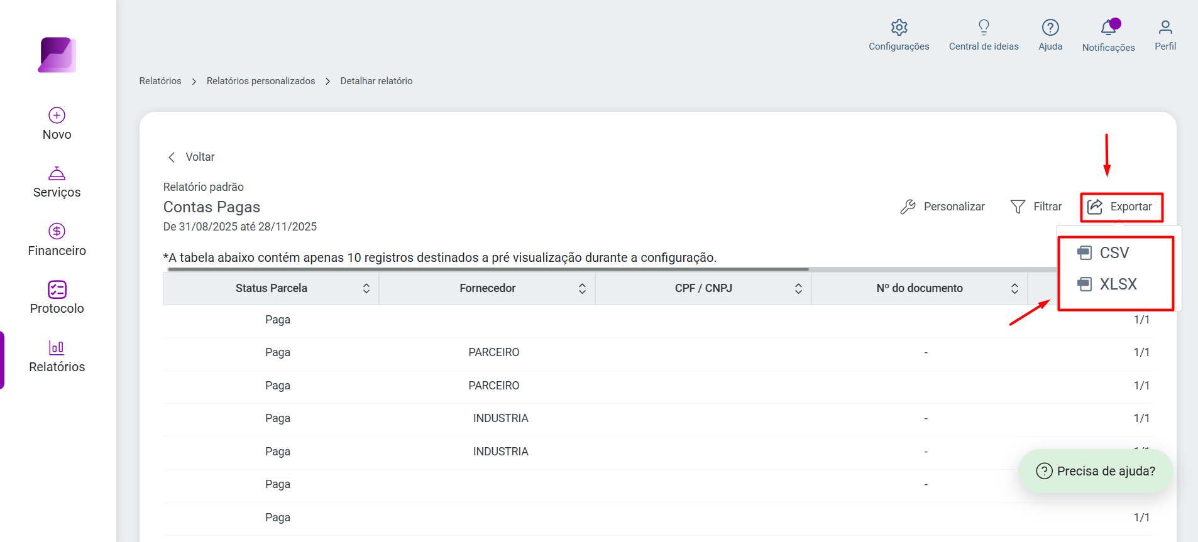The width and height of the screenshot is (1198, 542).
Task: Click help icon in Precisa de ajuda
Action: [x=1044, y=471]
